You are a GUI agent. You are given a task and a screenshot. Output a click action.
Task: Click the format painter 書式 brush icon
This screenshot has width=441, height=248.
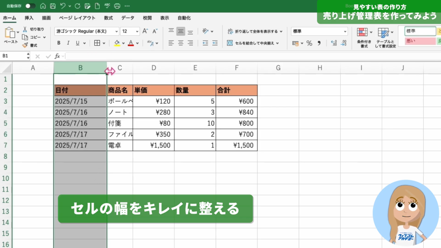tap(25, 45)
